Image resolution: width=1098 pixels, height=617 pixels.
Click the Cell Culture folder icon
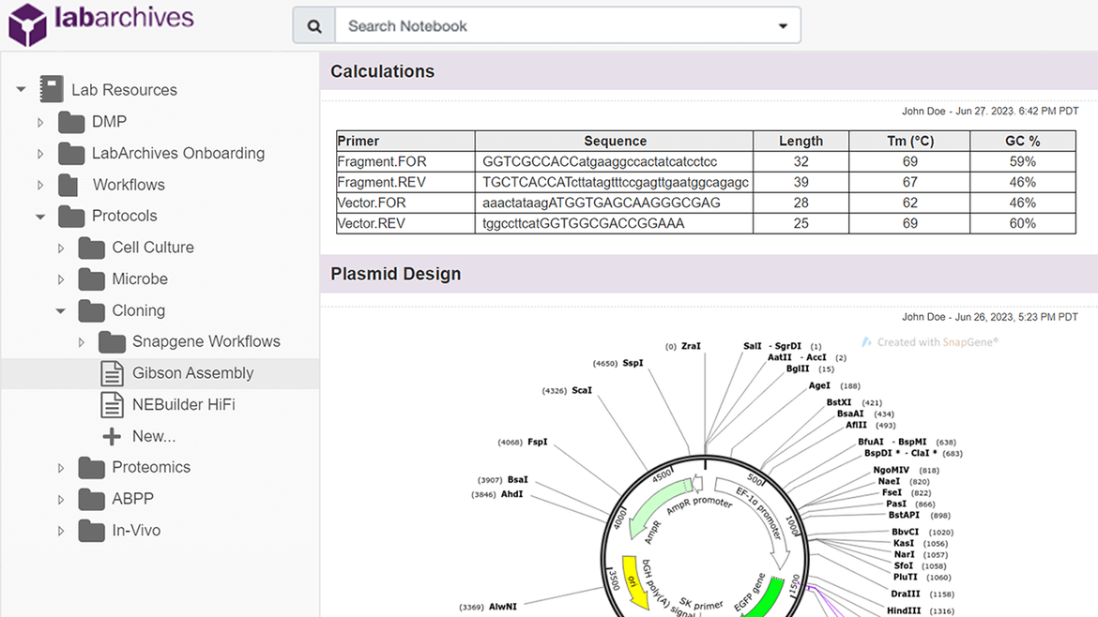[x=91, y=248]
